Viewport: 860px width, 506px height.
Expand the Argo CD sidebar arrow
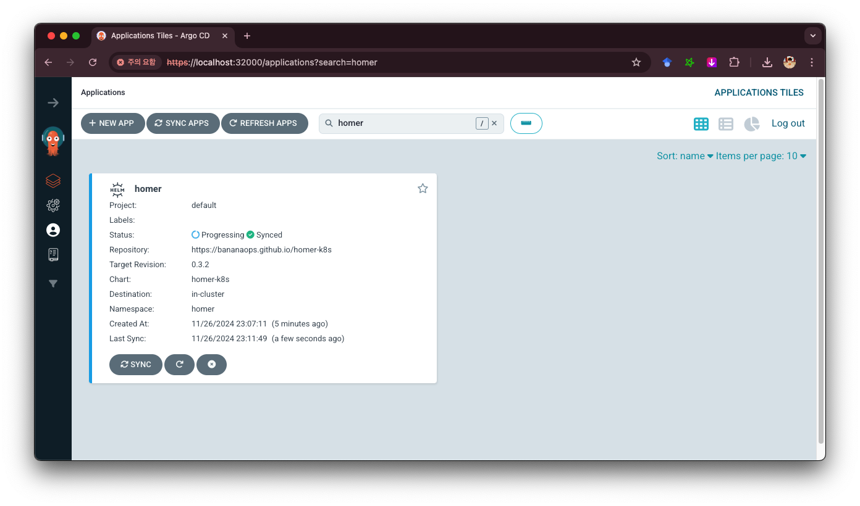[x=53, y=103]
